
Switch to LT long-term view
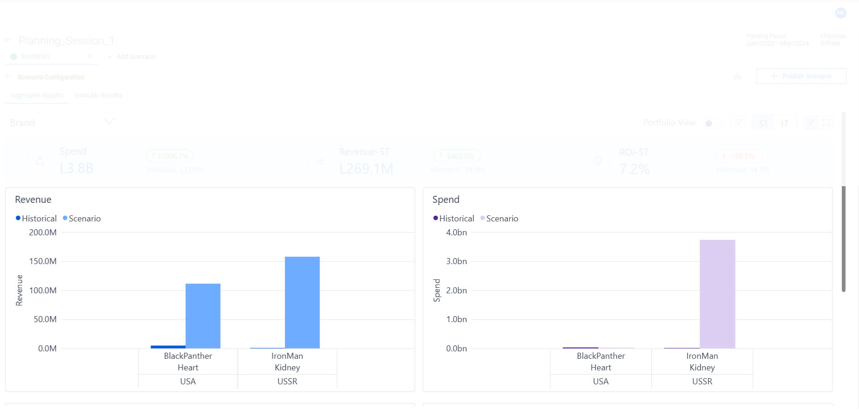click(785, 123)
